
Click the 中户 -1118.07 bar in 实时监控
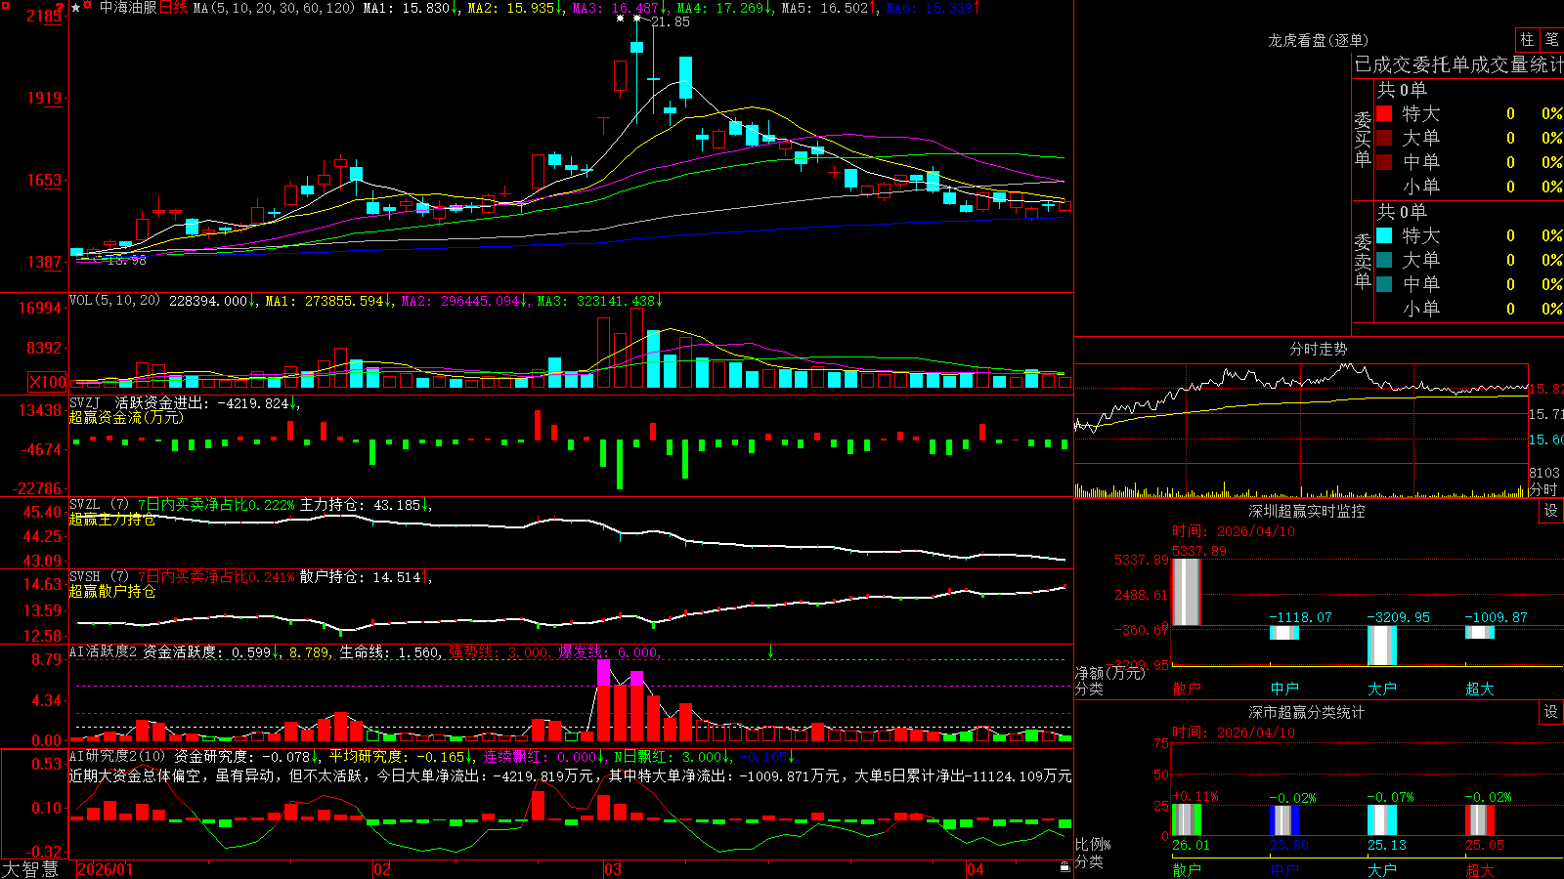1284,633
